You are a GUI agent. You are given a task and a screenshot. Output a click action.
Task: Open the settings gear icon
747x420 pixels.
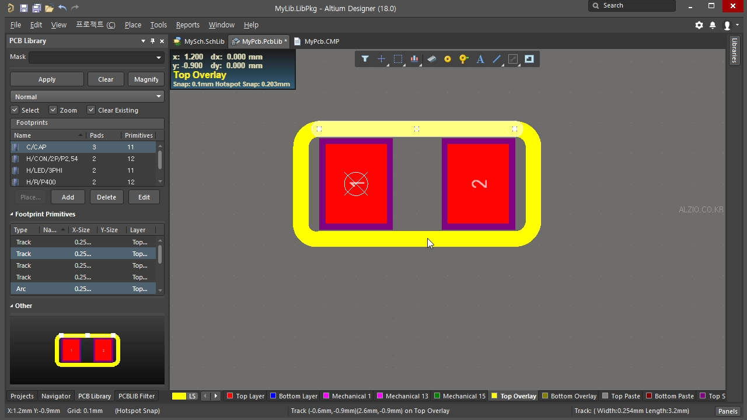pyautogui.click(x=699, y=25)
